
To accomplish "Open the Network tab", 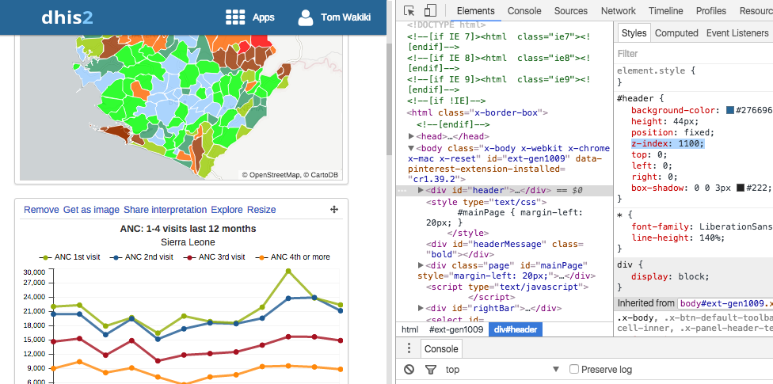I will click(619, 11).
